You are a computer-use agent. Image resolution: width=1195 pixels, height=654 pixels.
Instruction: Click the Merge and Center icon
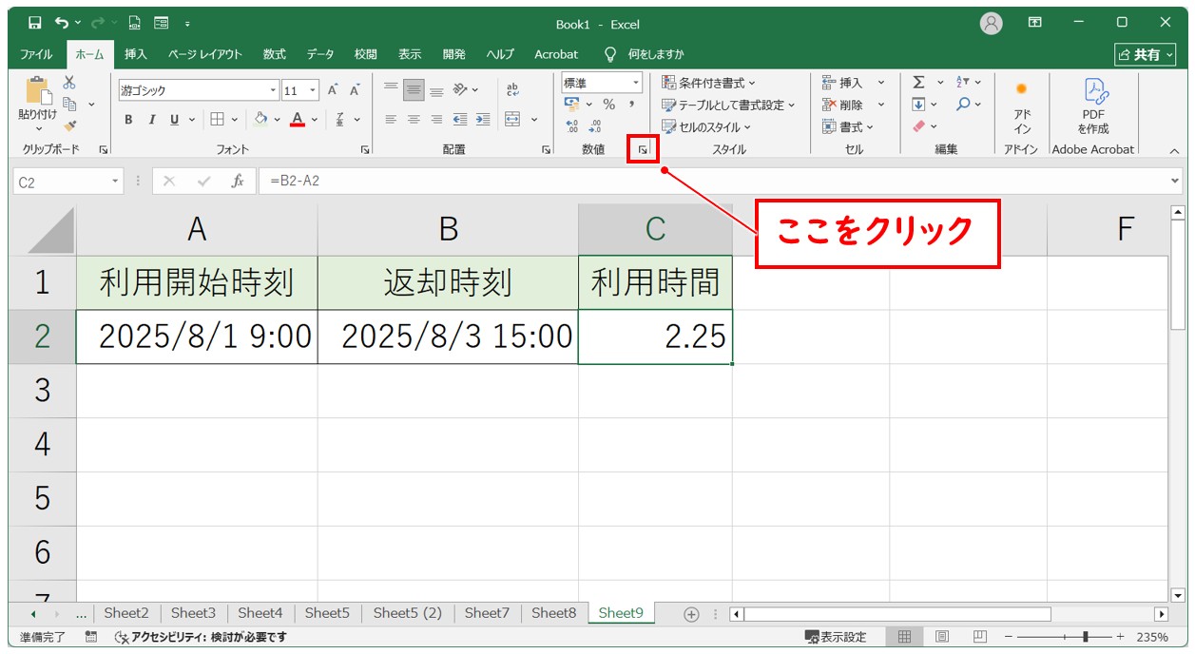[512, 119]
